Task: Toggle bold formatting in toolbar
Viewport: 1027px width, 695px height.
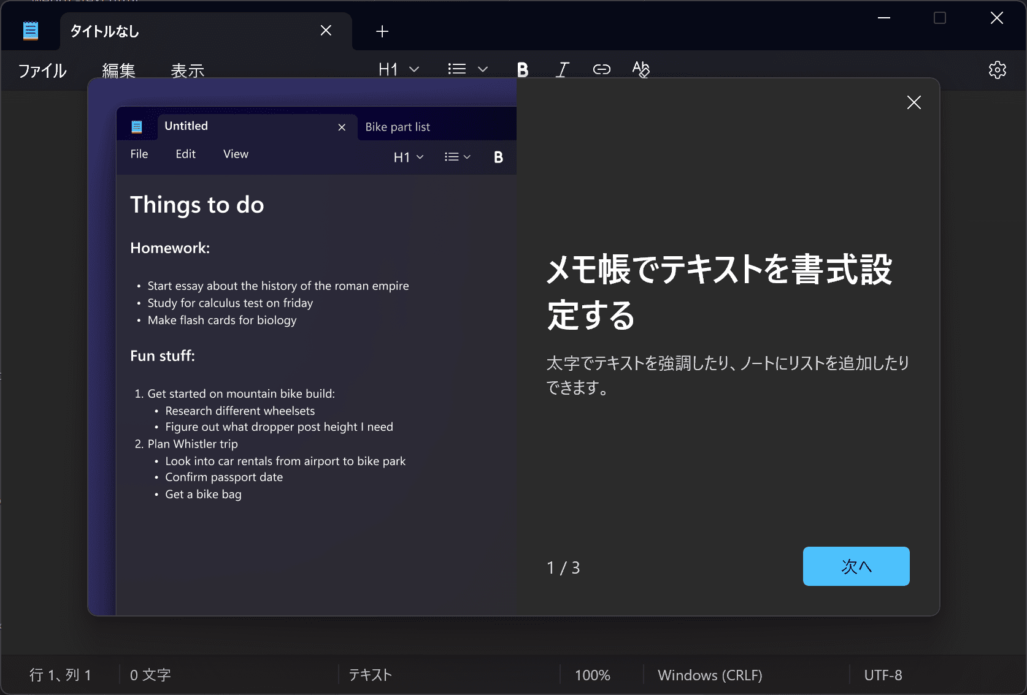Action: 523,69
